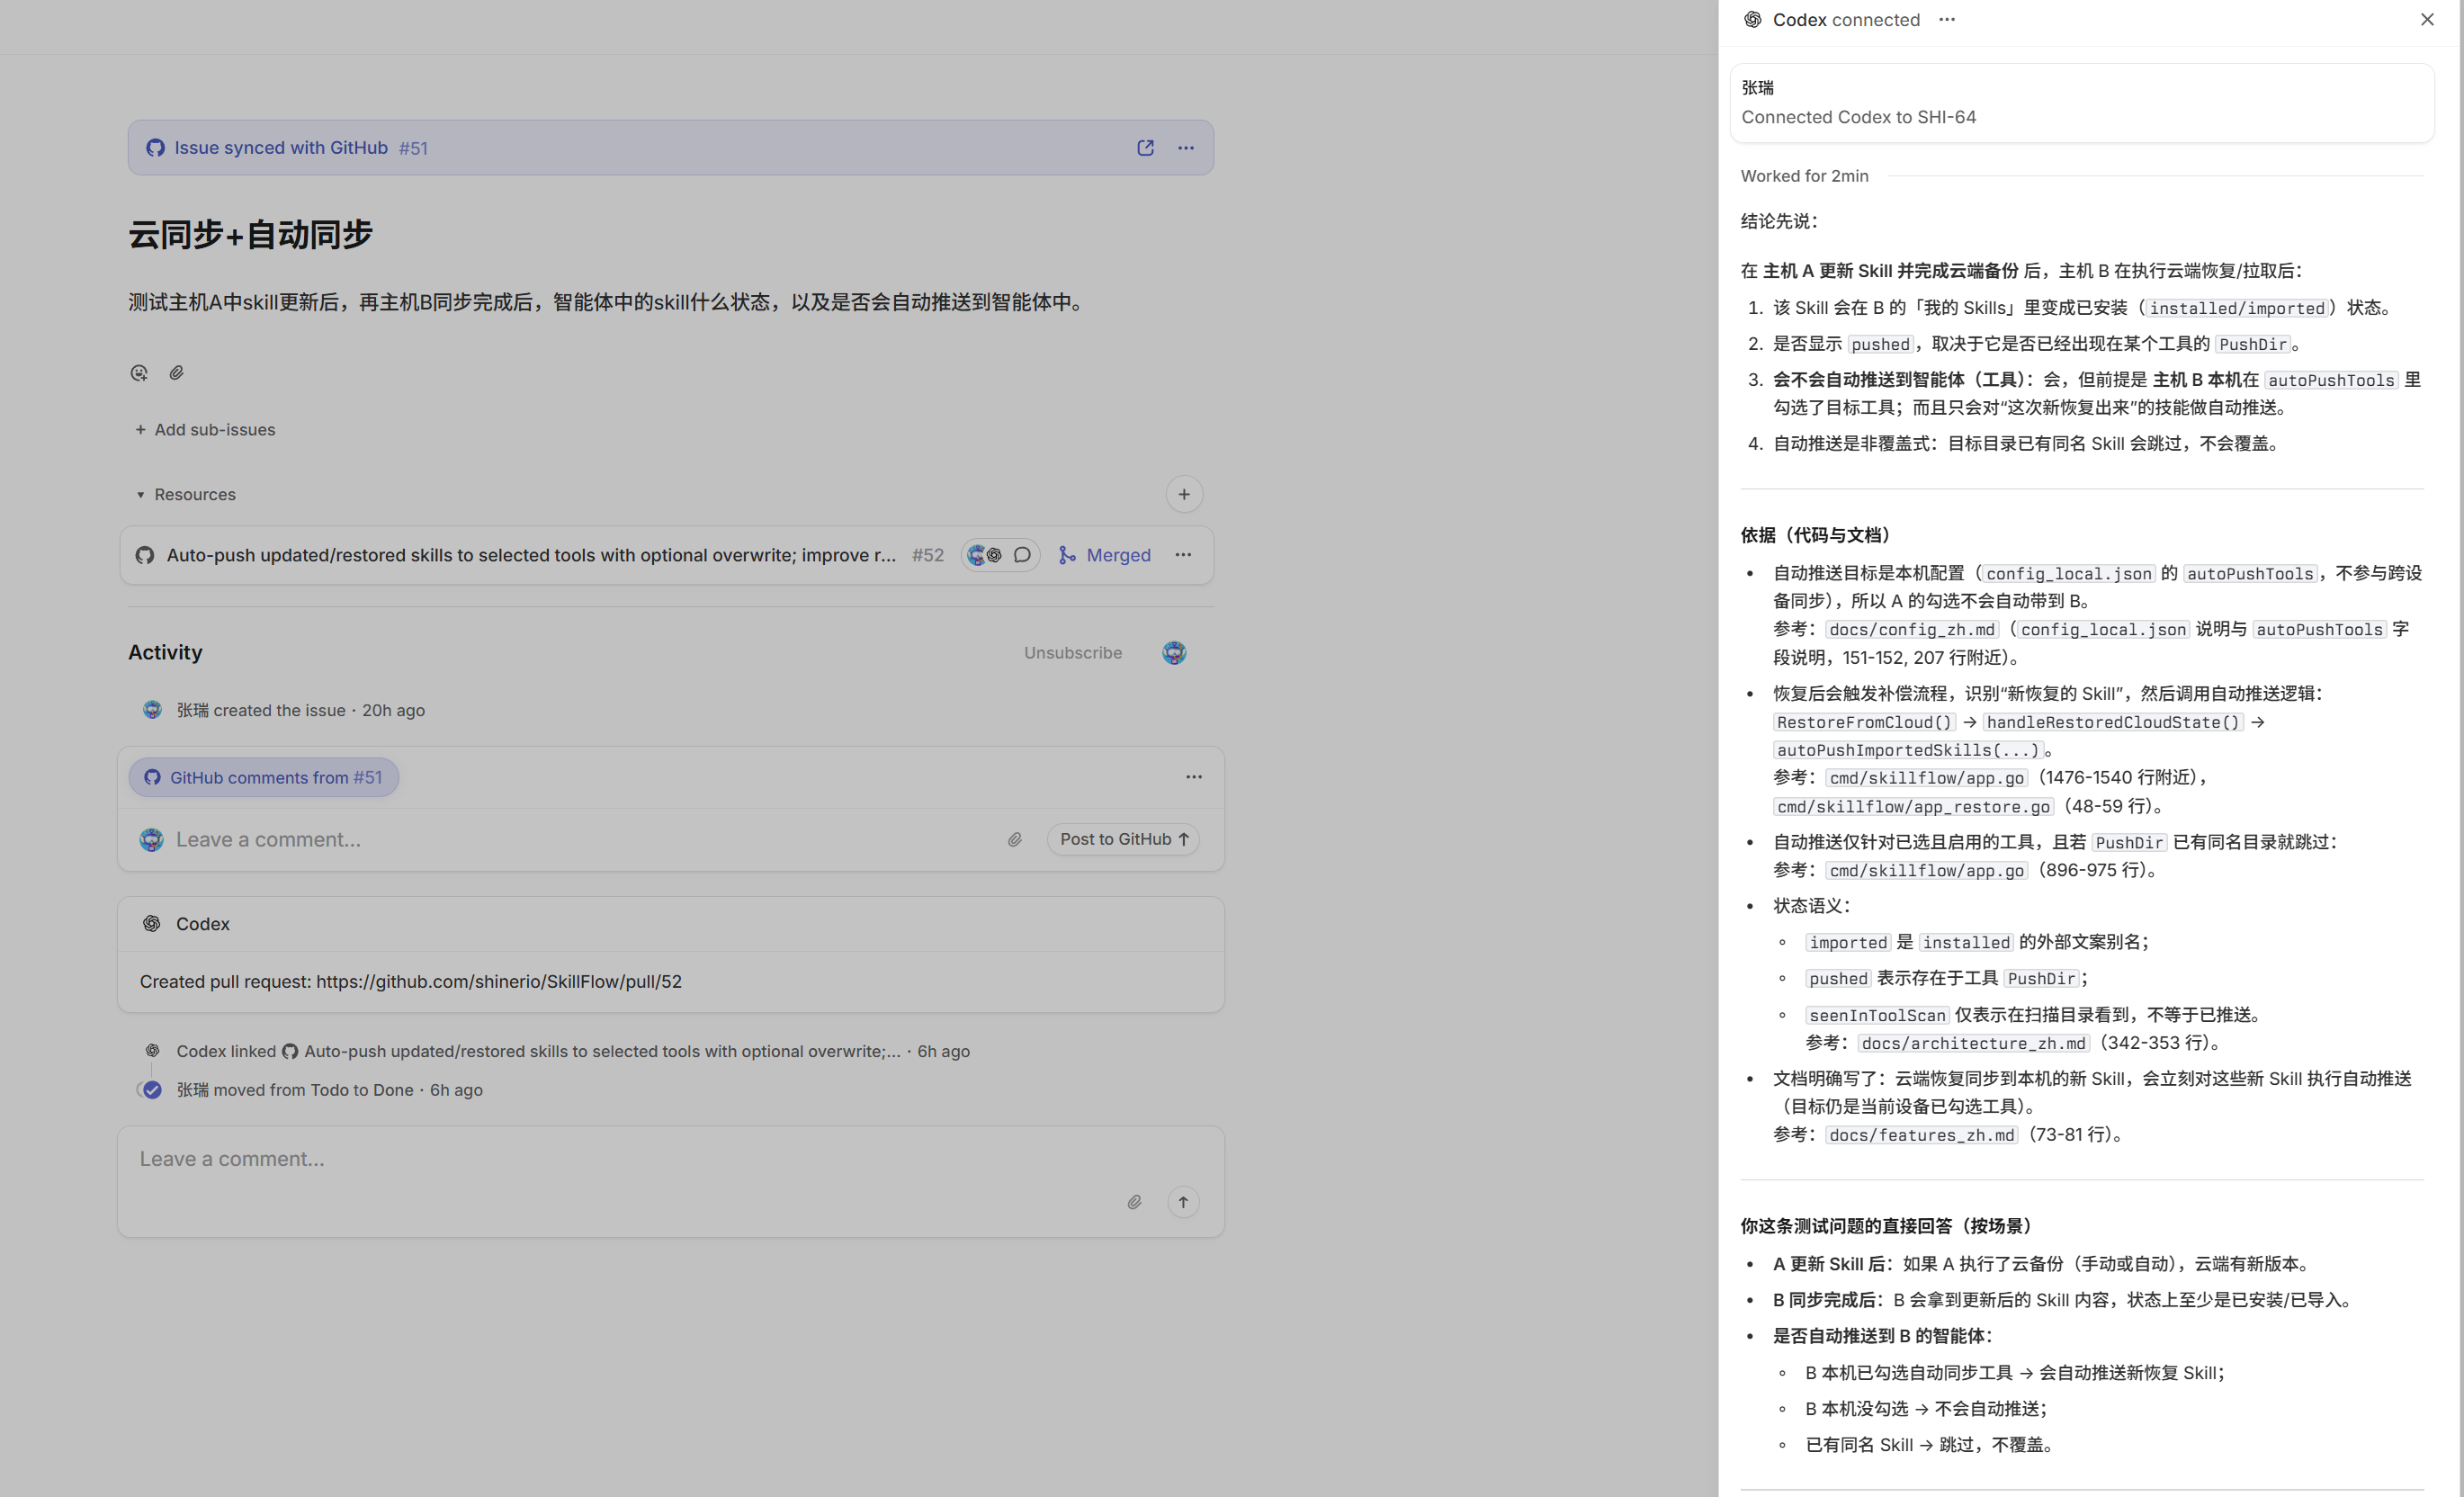
Task: Open GitHub issue #51 in new window icon
Action: pyautogui.click(x=1145, y=148)
